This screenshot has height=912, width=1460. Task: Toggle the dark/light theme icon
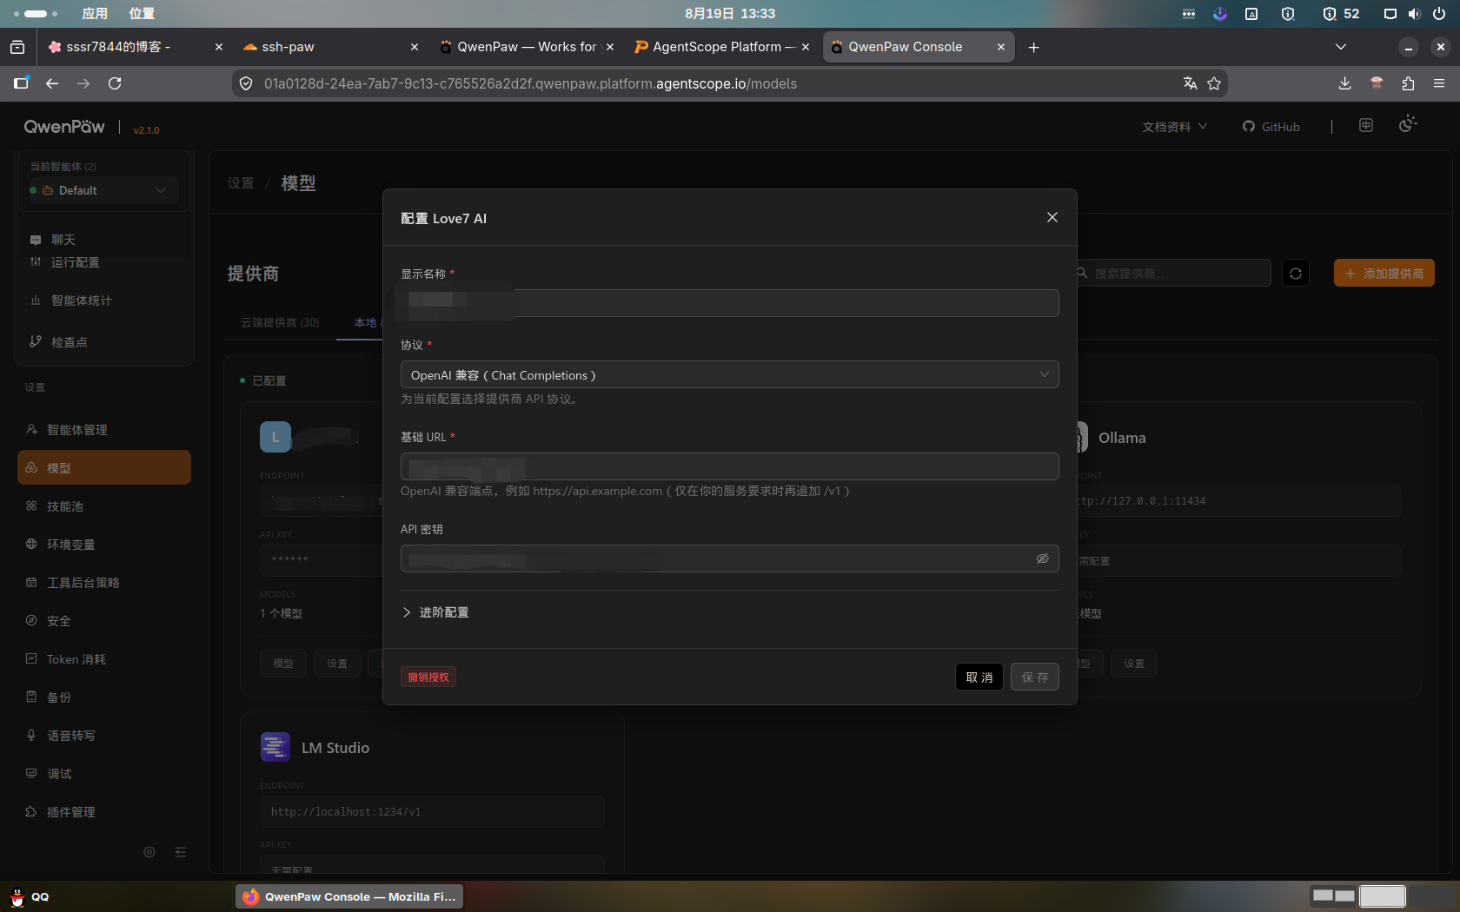click(1408, 124)
